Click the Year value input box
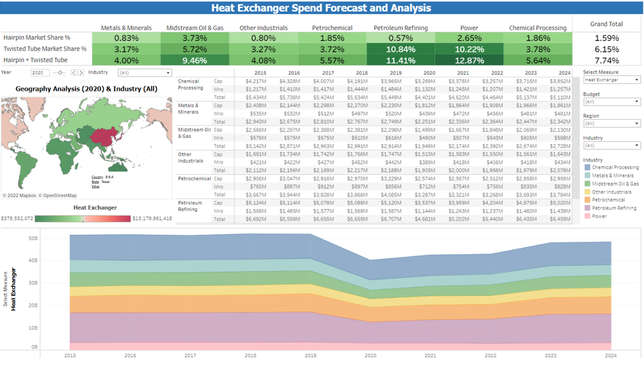Viewport: 644px width, 366px height. pyautogui.click(x=40, y=73)
